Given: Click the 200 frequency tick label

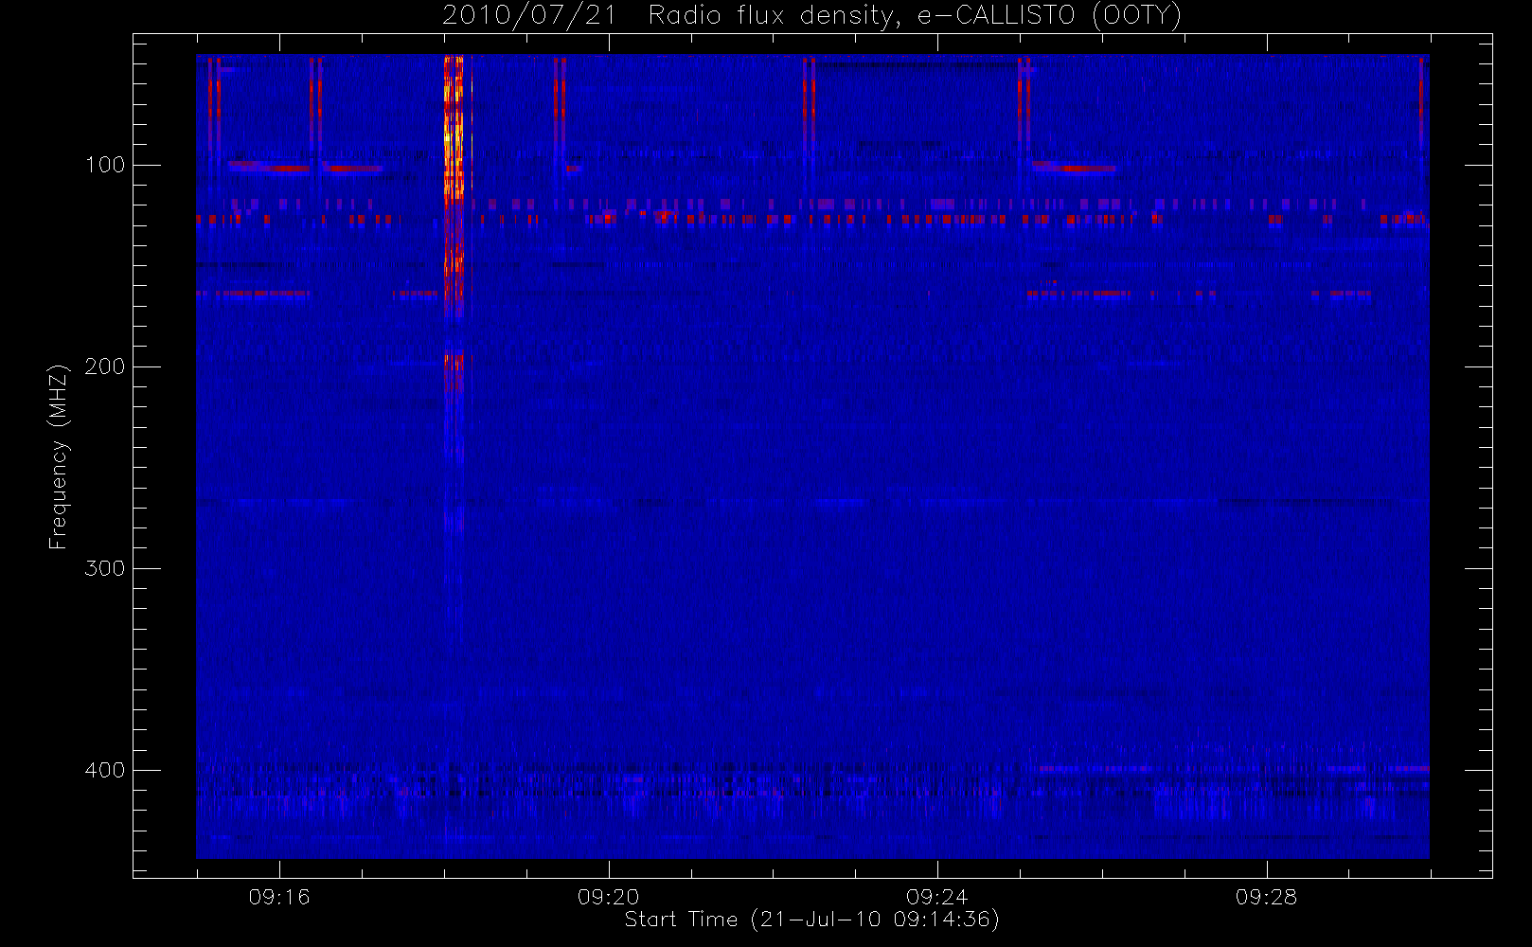Looking at the screenshot, I should pos(104,366).
